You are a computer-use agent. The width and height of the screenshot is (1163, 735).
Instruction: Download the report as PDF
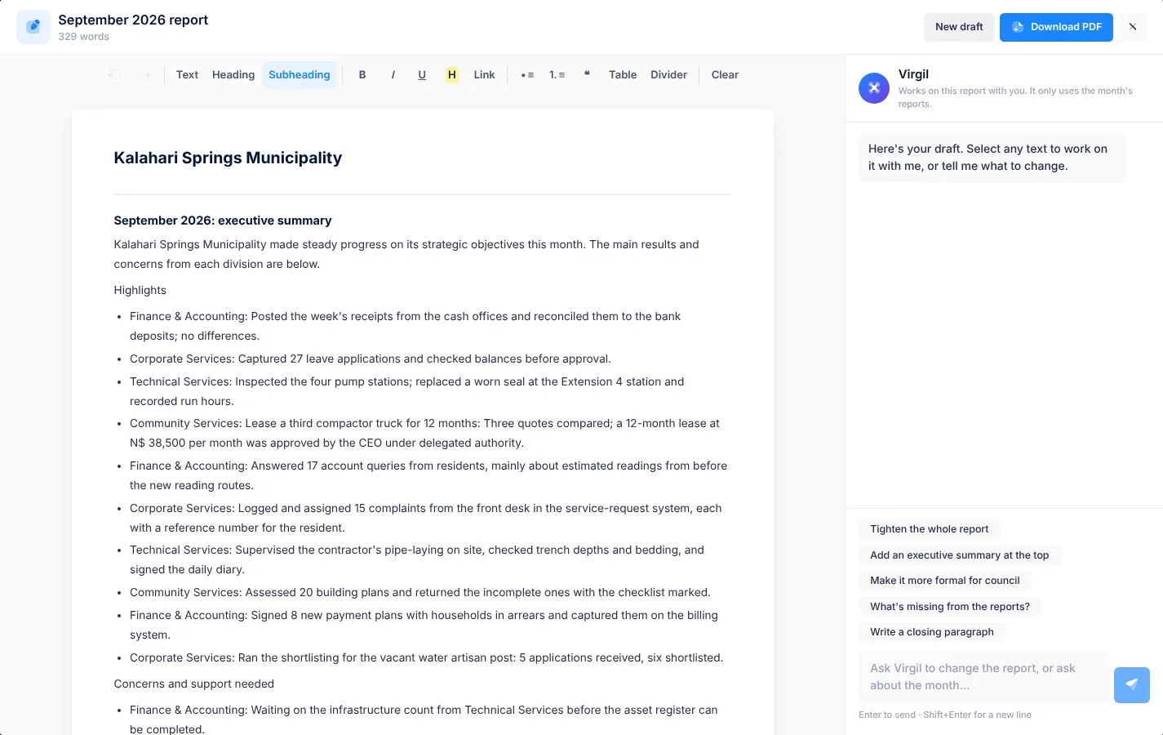pos(1056,27)
